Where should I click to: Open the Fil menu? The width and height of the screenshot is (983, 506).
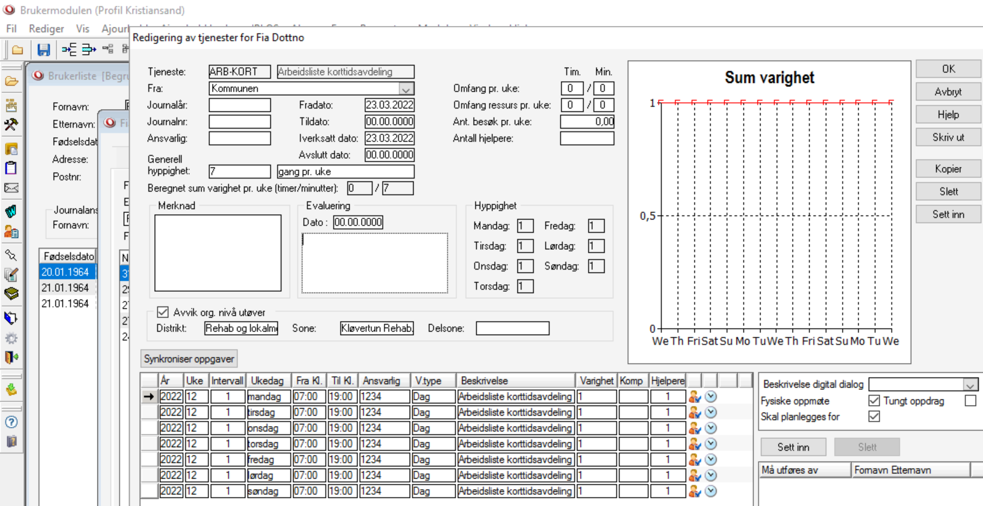click(x=11, y=29)
